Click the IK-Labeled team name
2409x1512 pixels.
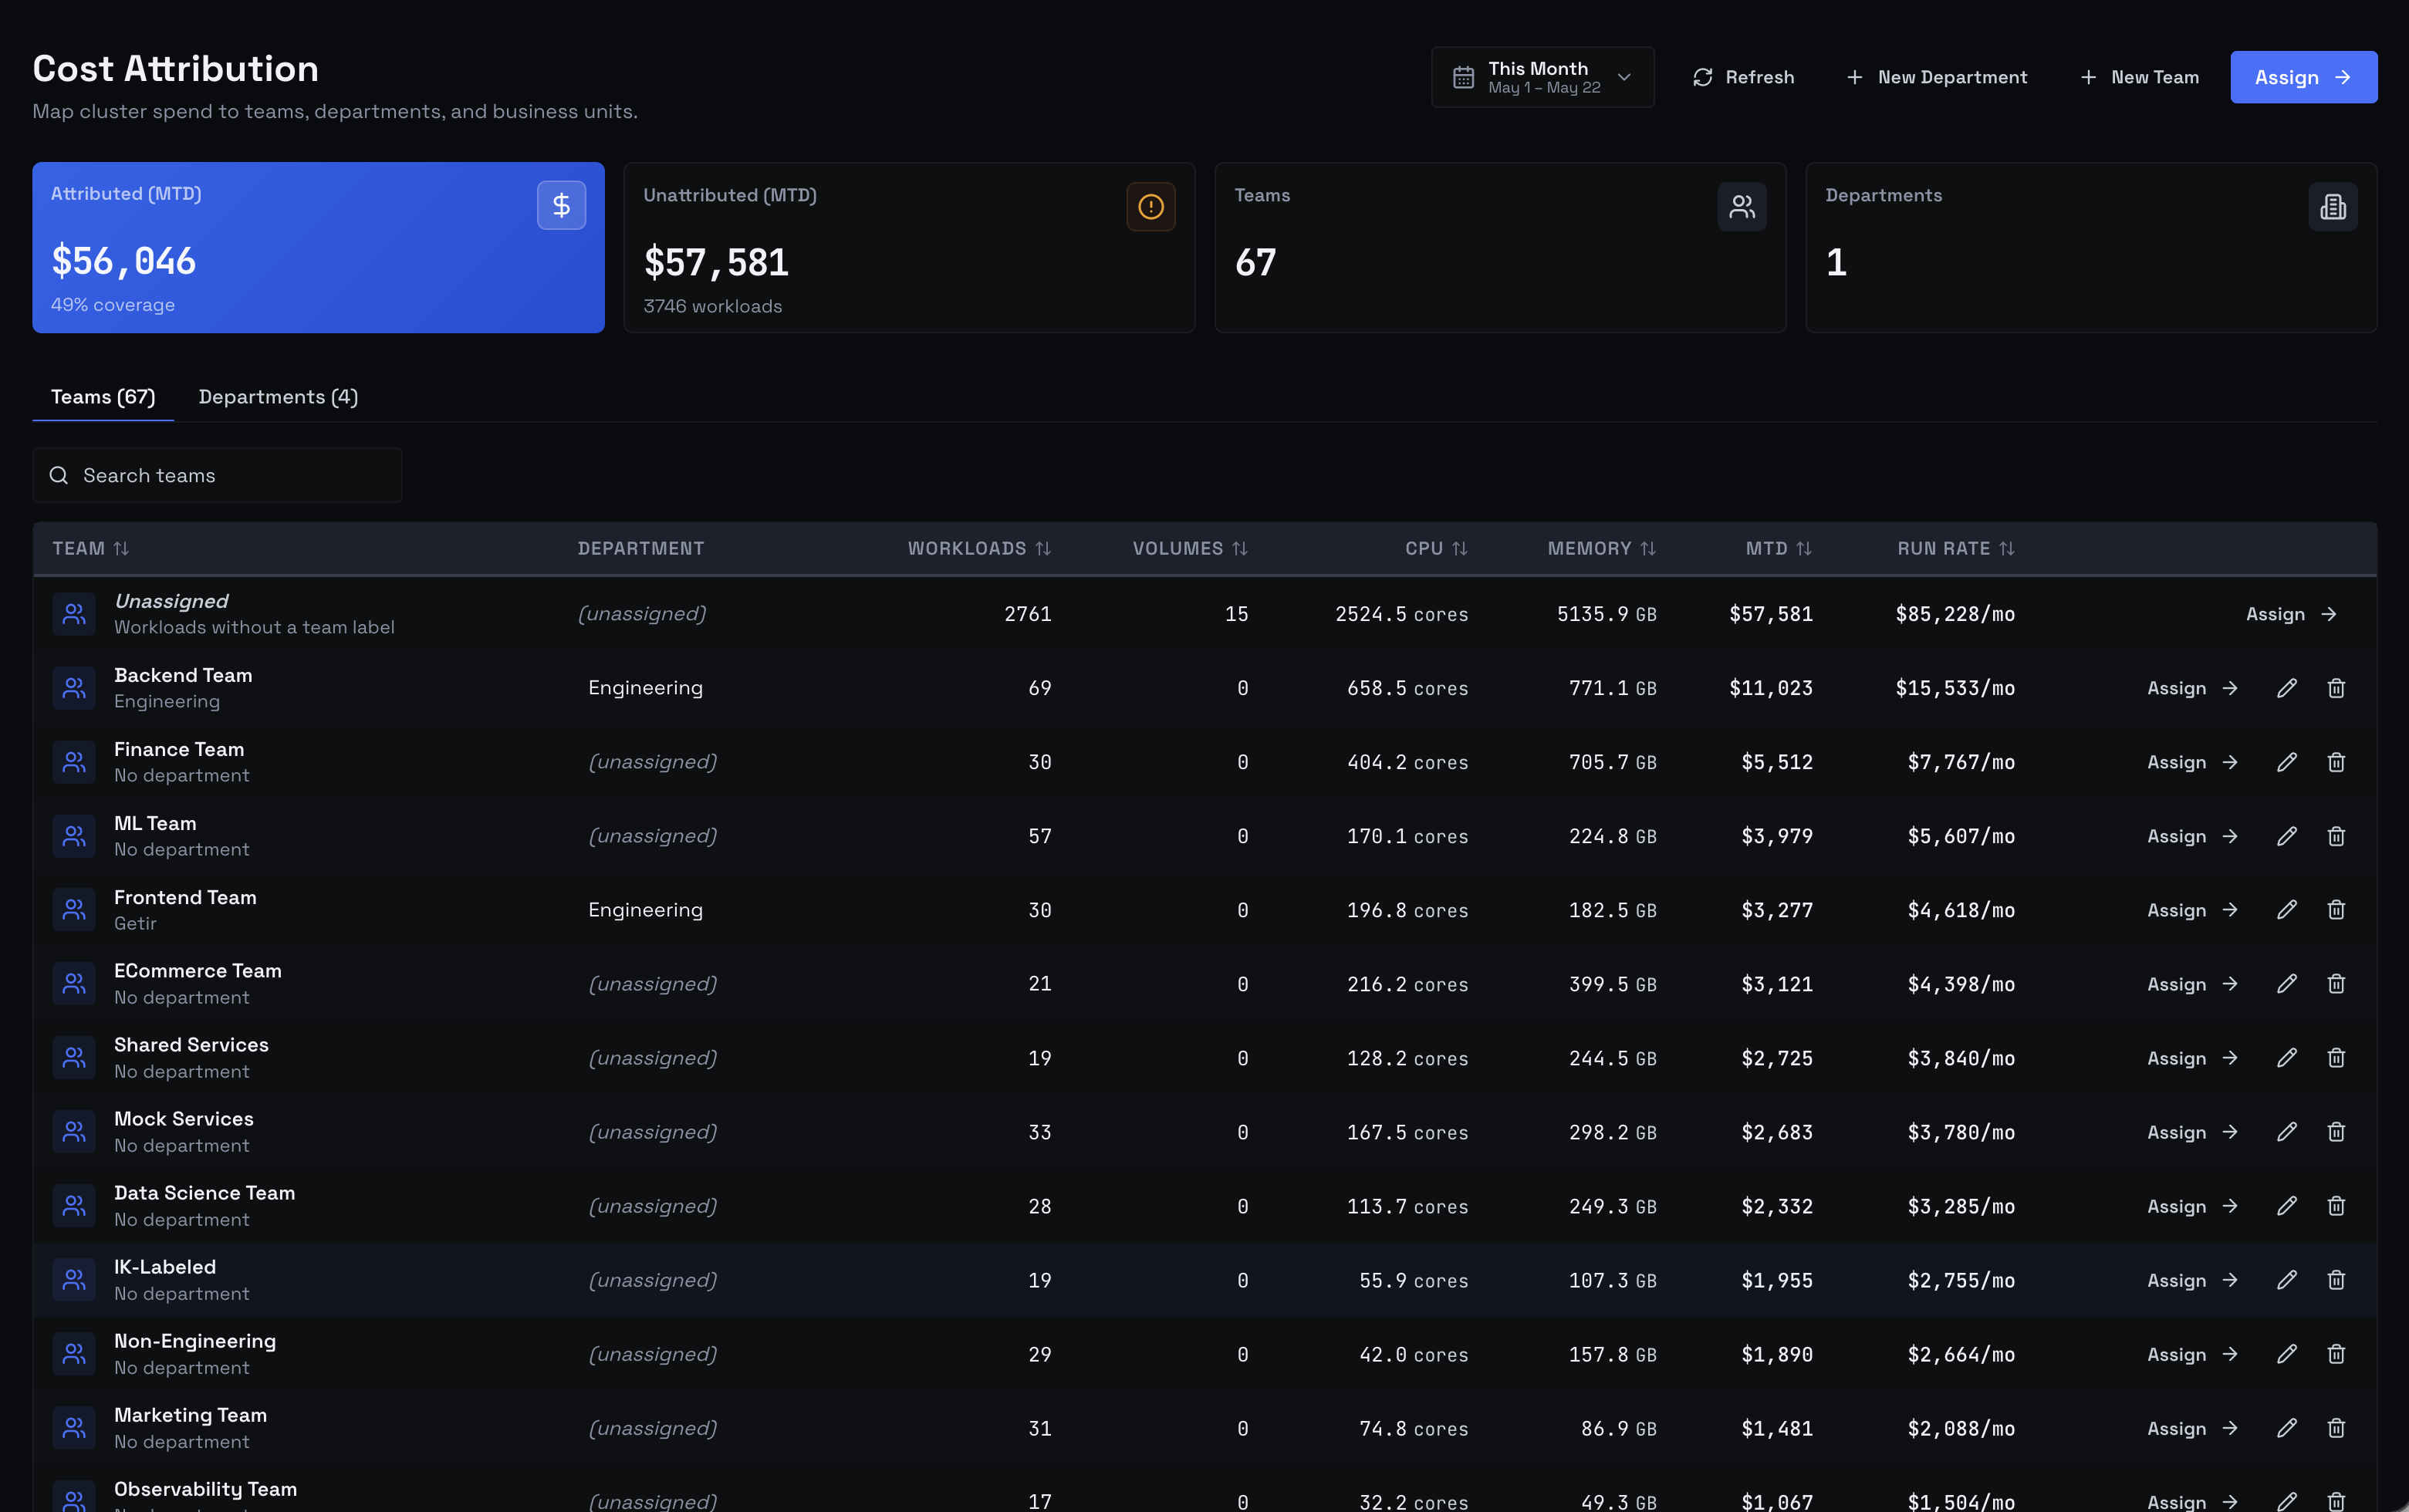(x=165, y=1267)
